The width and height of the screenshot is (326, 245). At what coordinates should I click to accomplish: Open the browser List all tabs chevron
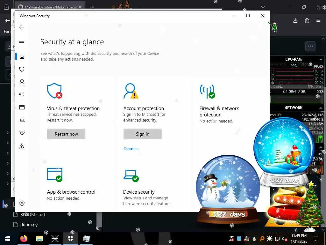click(263, 7)
